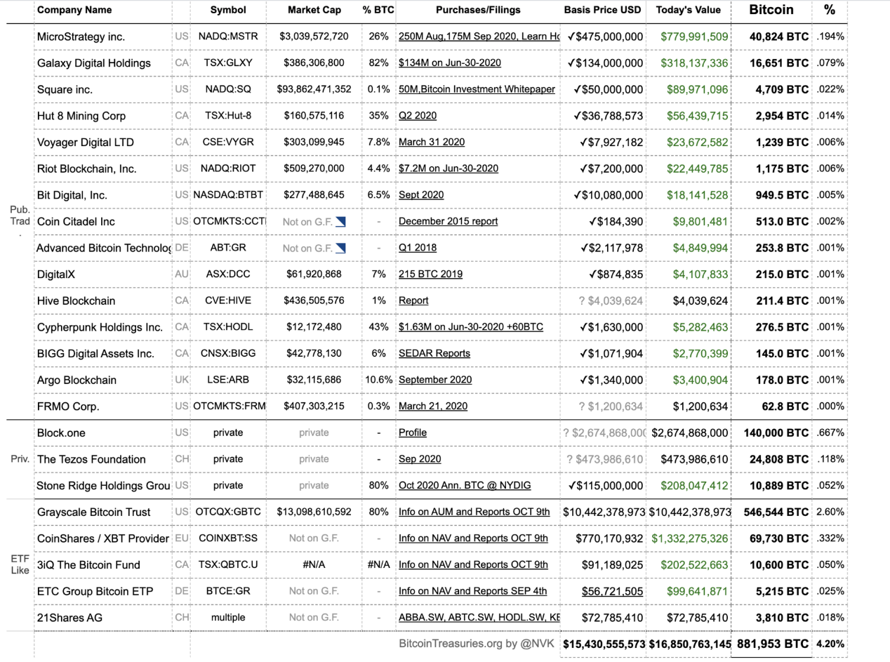The width and height of the screenshot is (890, 662).
Task: Open the SEDAR Reports link for BIGG
Action: (434, 354)
